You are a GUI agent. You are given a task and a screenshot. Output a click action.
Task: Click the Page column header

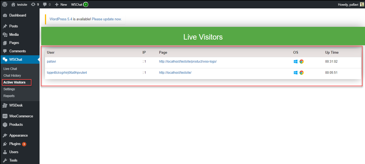(x=163, y=53)
